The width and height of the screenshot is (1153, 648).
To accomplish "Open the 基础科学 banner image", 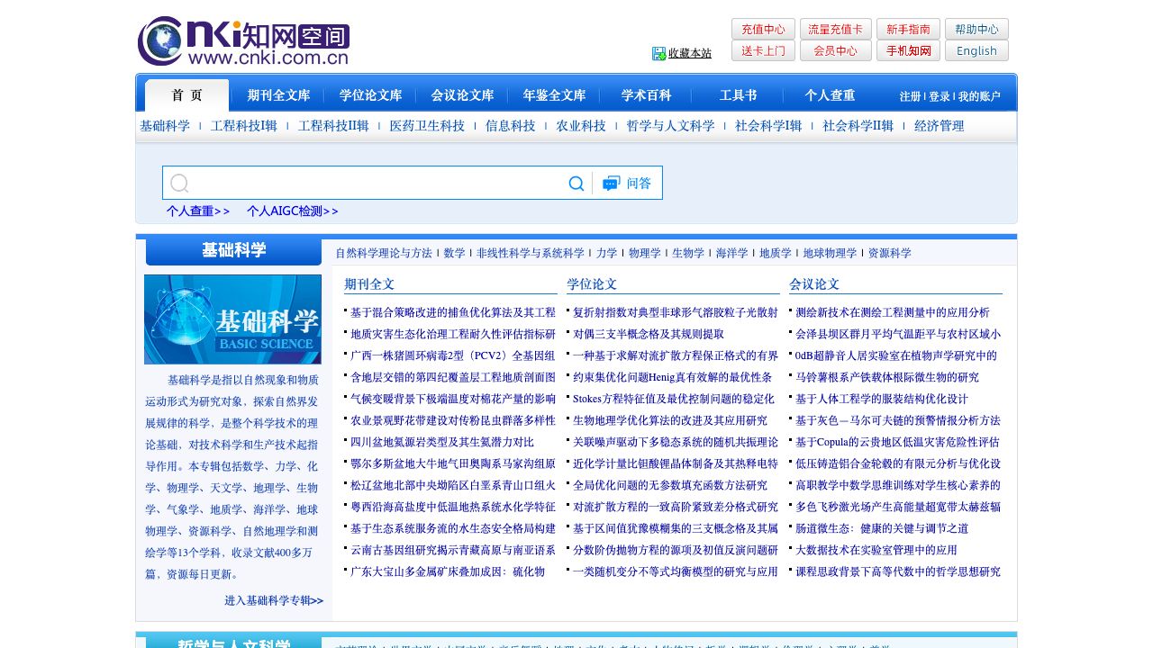I will [232, 319].
